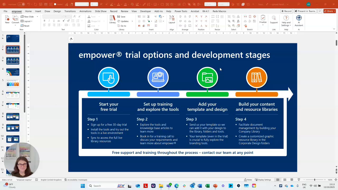
Task: Open PowerPoint from the Windows taskbar
Action: click(x=215, y=186)
